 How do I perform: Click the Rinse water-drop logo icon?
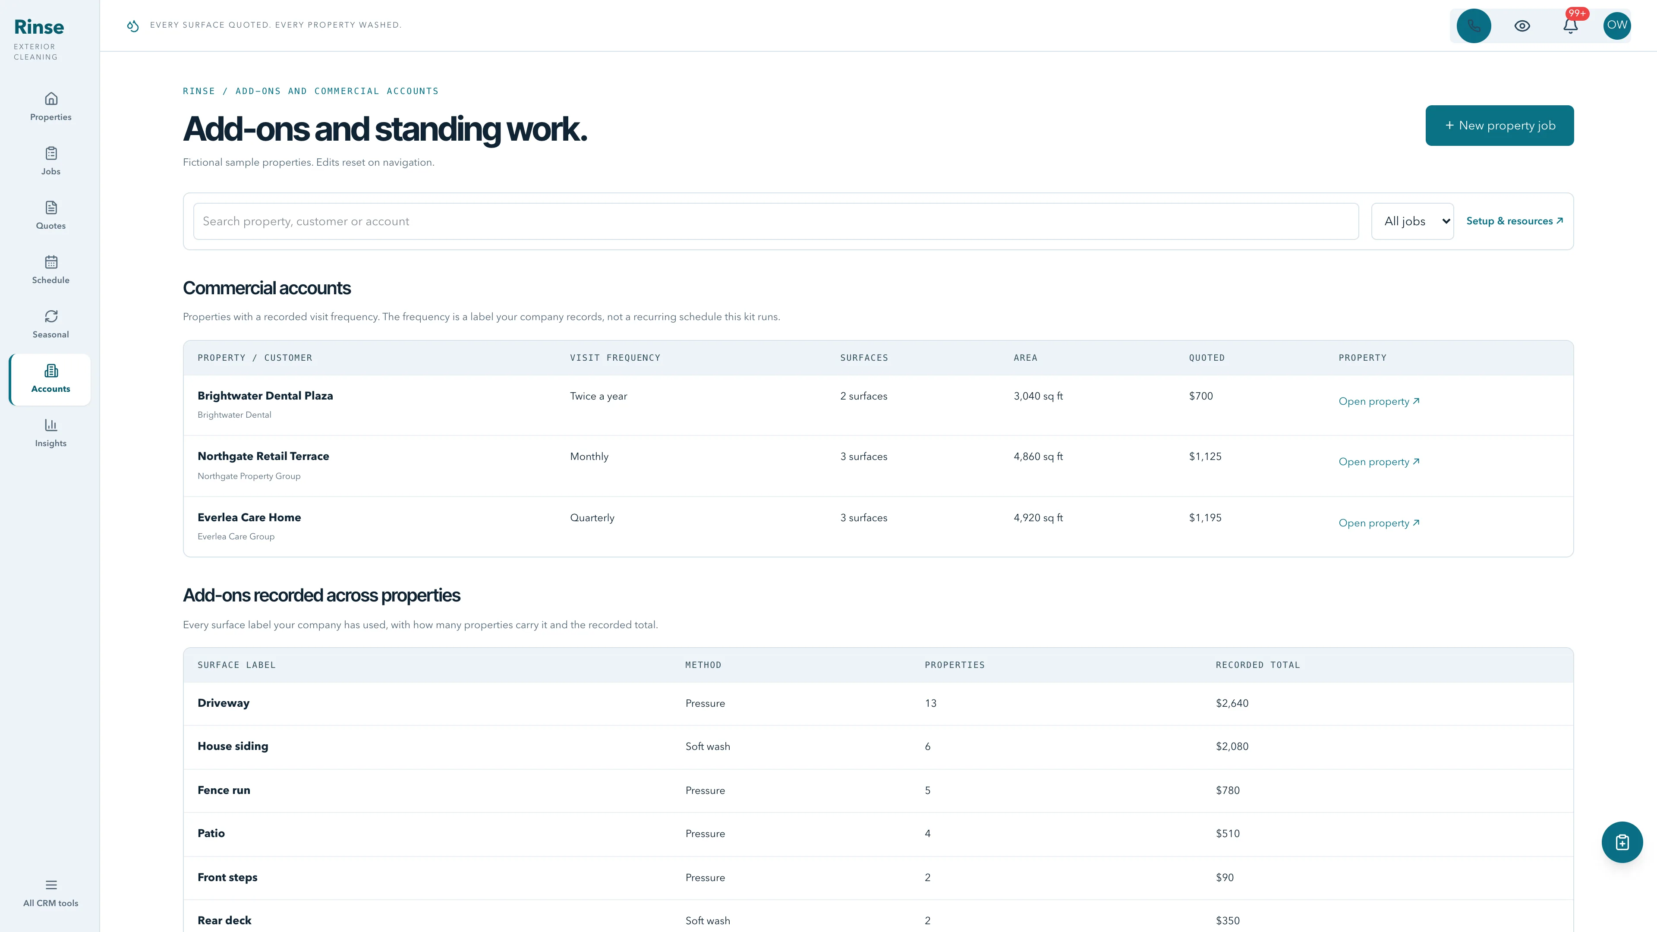click(x=132, y=26)
